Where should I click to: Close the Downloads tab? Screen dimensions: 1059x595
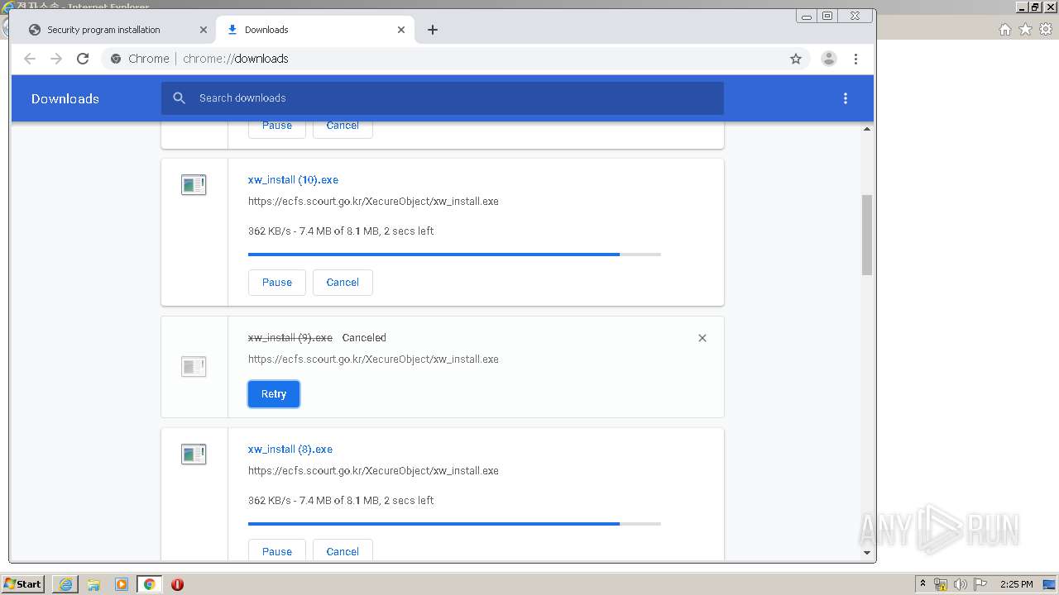coord(401,30)
